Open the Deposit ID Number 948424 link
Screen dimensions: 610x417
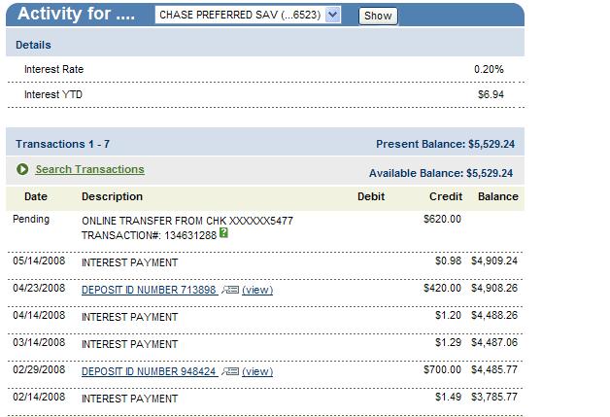pos(149,371)
